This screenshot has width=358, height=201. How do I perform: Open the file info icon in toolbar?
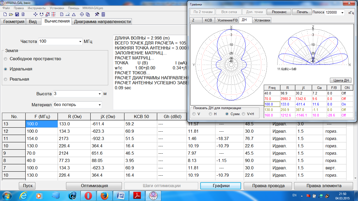point(23,14)
